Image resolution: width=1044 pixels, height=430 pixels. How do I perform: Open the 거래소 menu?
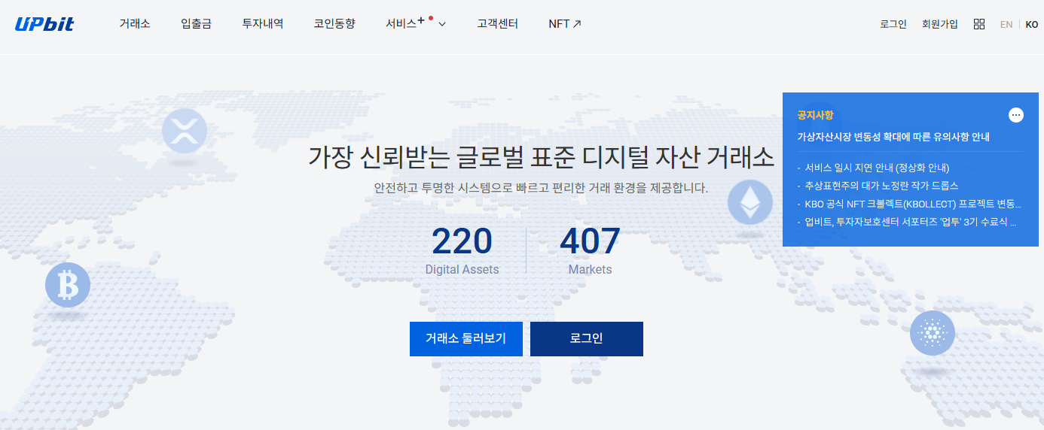[x=135, y=24]
